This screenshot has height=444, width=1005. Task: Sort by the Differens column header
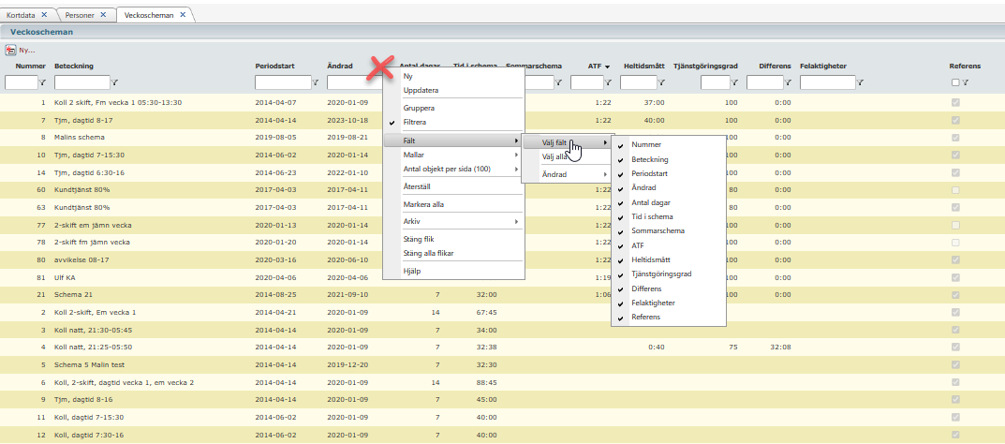[x=775, y=66]
